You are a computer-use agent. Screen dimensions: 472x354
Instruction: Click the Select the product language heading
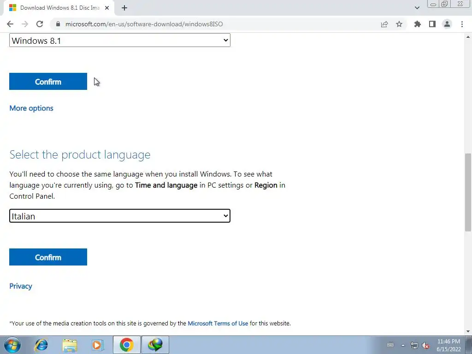click(x=80, y=154)
